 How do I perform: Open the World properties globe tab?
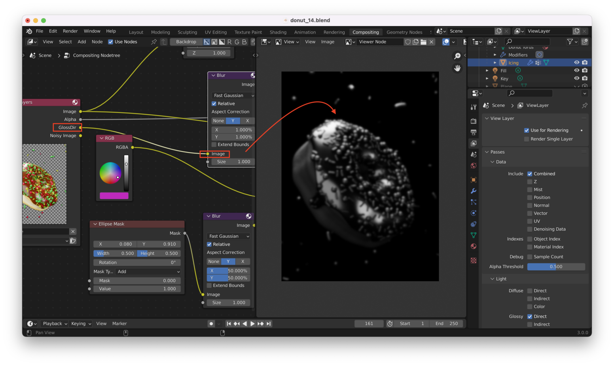(x=474, y=166)
